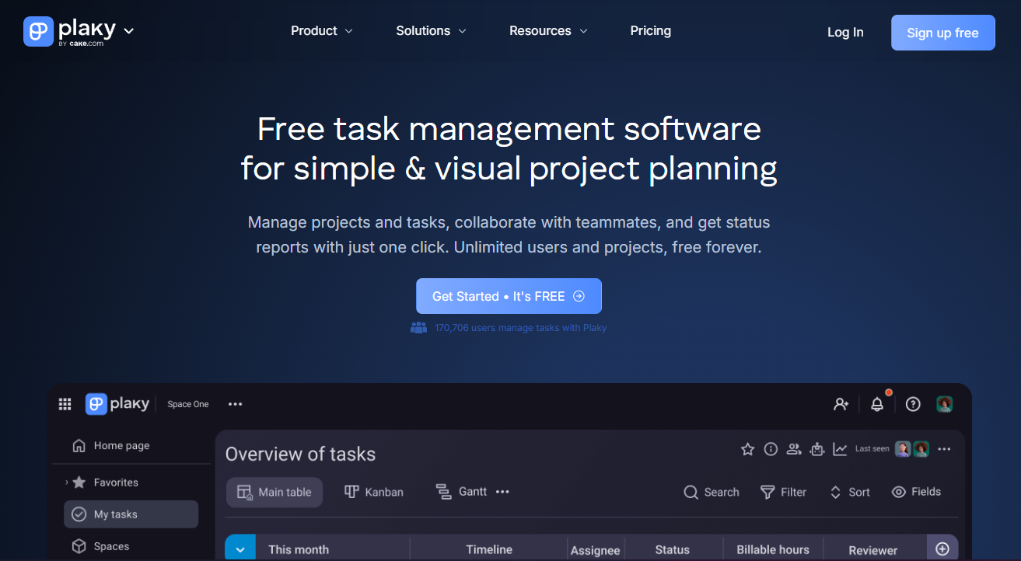Click the 170,706 users manage tasks text

(x=521, y=328)
